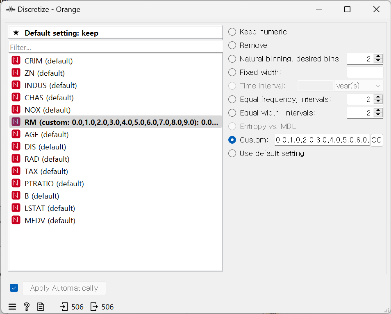
Task: Click the numeric icon beside CRIM
Action: (16, 61)
